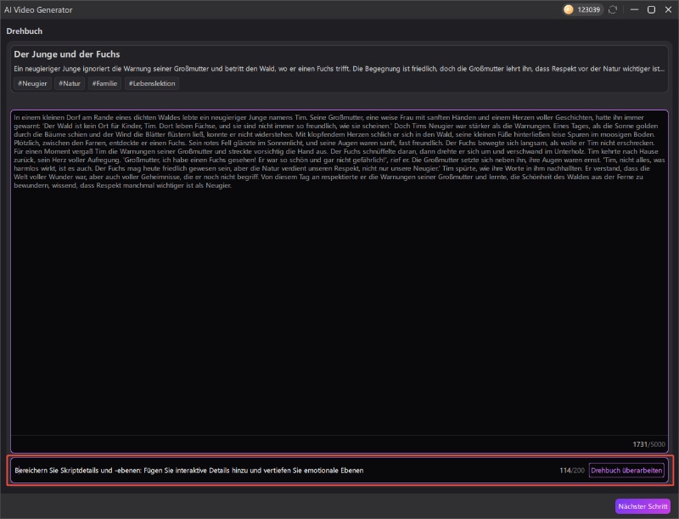Select the #Natur tag
This screenshot has width=679, height=519.
point(71,83)
